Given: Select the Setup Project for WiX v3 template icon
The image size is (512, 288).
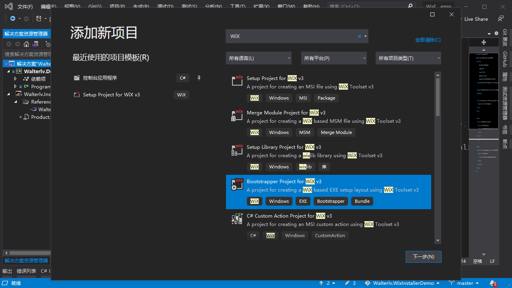Looking at the screenshot, I should [x=237, y=80].
